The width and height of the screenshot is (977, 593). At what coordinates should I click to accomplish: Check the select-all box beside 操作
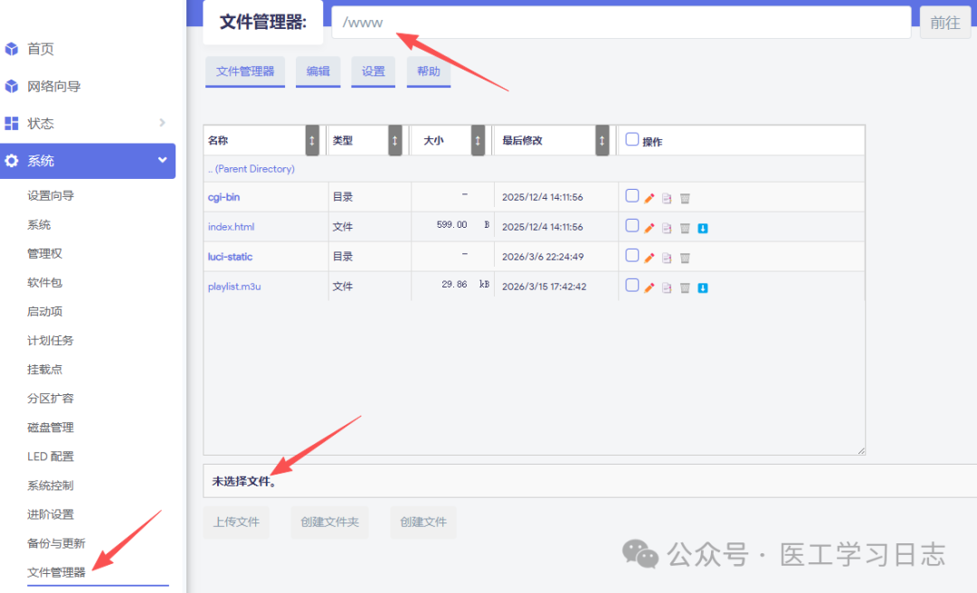click(631, 138)
